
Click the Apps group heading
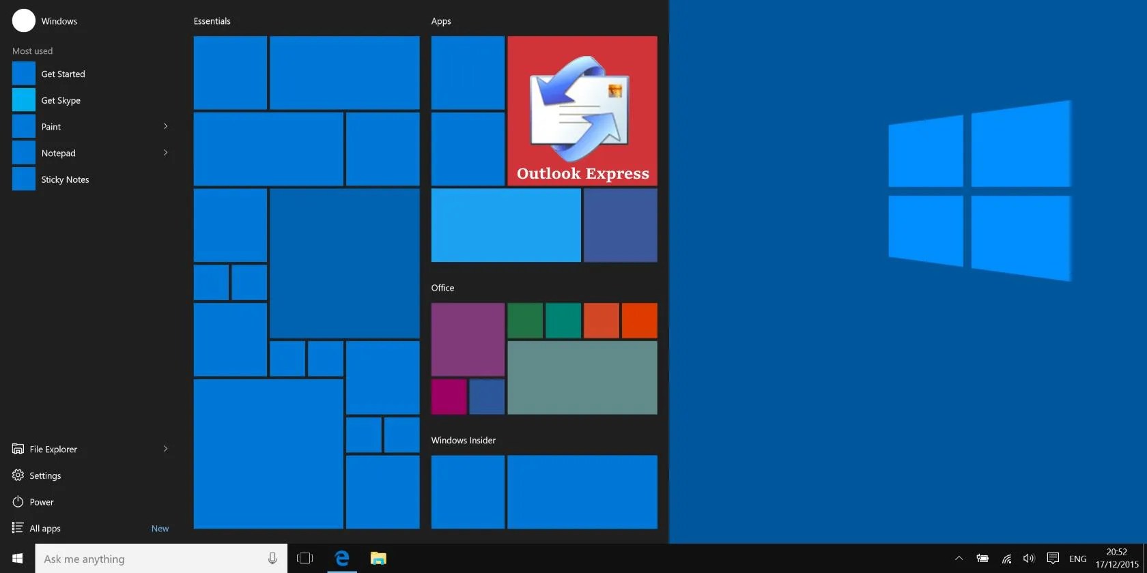[441, 21]
